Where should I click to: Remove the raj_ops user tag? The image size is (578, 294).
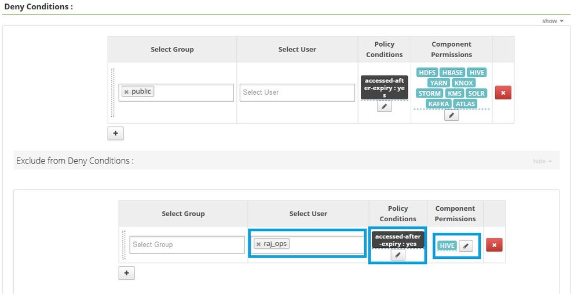click(x=258, y=244)
